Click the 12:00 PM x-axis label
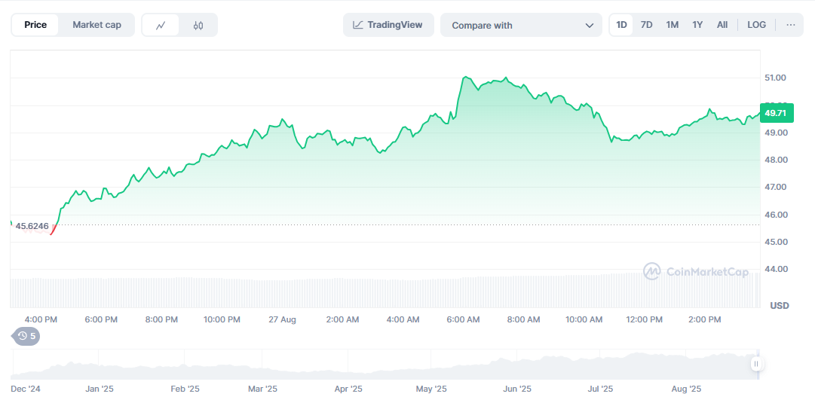This screenshot has height=403, width=815. point(642,320)
